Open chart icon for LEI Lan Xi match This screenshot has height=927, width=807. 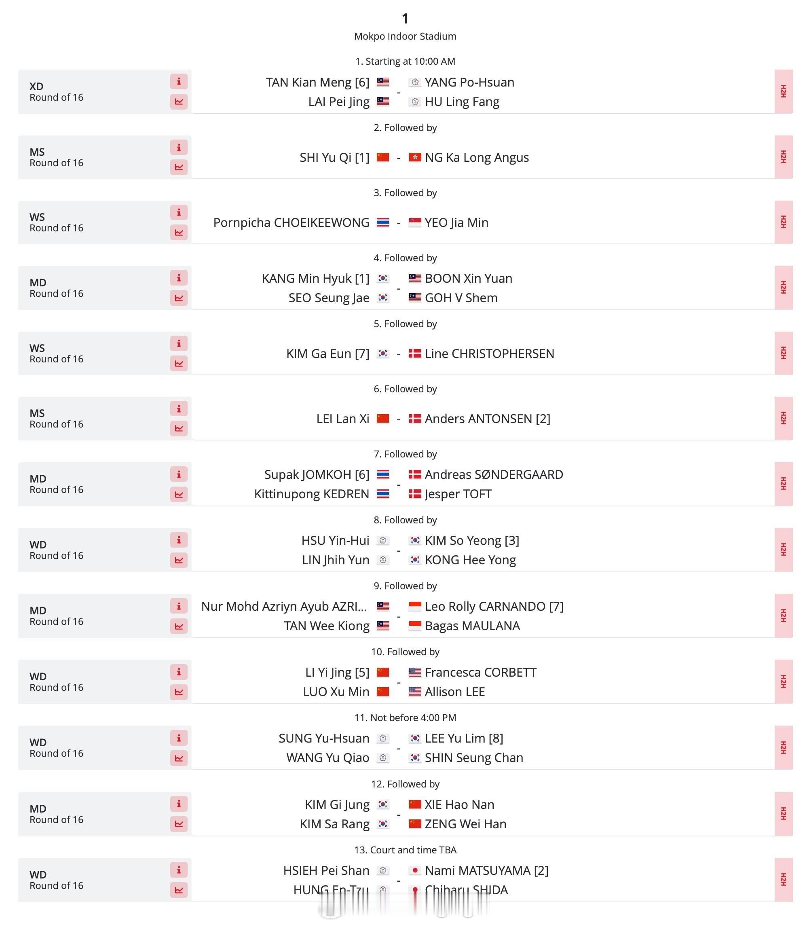point(179,428)
